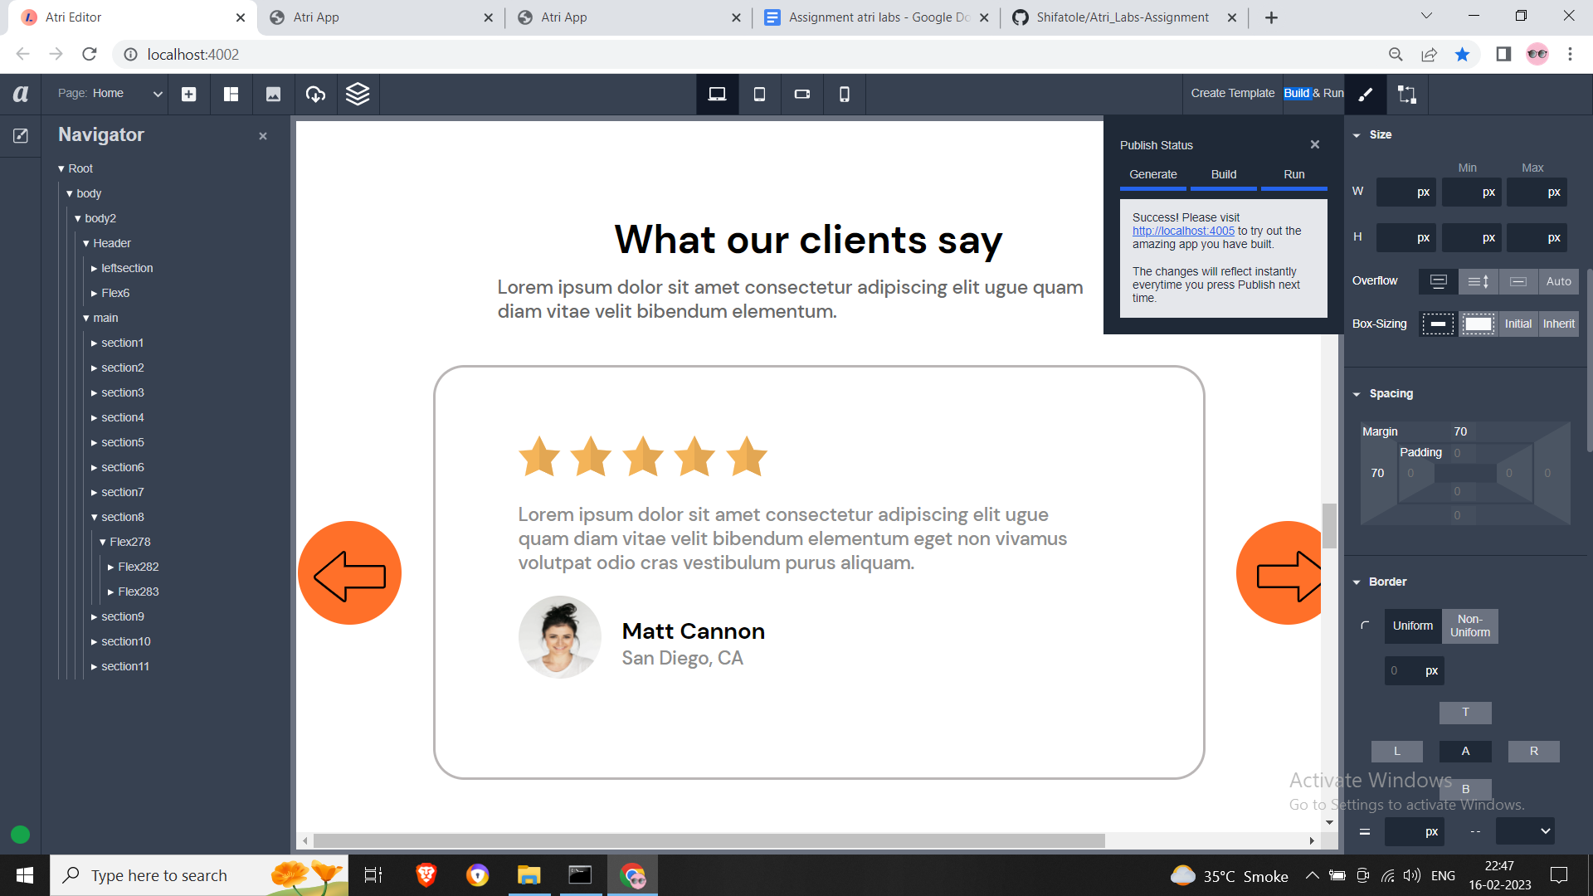
Task: Switch to the Build tab
Action: 1223,175
